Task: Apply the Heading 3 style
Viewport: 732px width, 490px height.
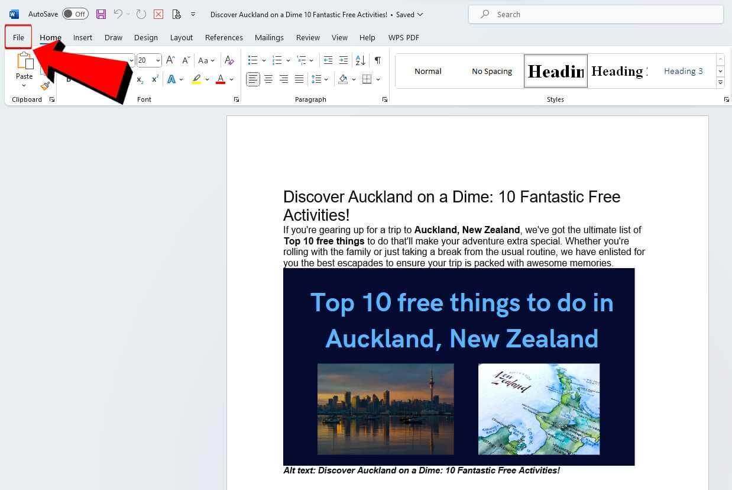Action: pyautogui.click(x=683, y=71)
